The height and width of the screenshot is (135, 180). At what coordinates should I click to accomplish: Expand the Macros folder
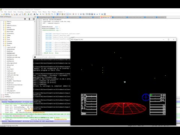tap(3, 22)
